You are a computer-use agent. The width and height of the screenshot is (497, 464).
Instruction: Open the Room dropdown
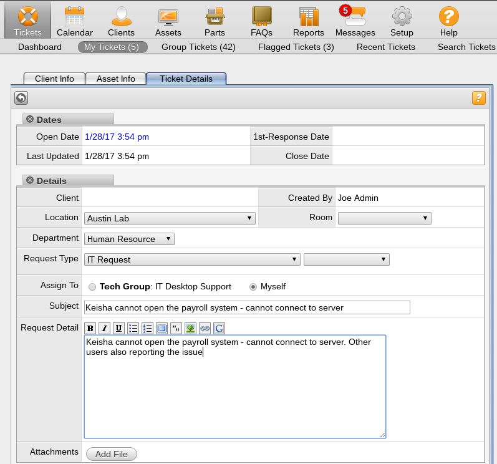click(x=385, y=218)
